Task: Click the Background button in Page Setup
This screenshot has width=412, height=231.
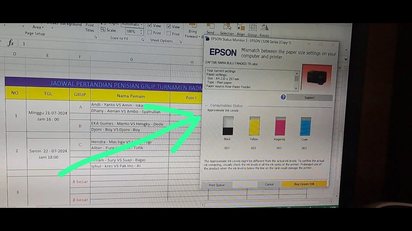Action: [x=71, y=24]
